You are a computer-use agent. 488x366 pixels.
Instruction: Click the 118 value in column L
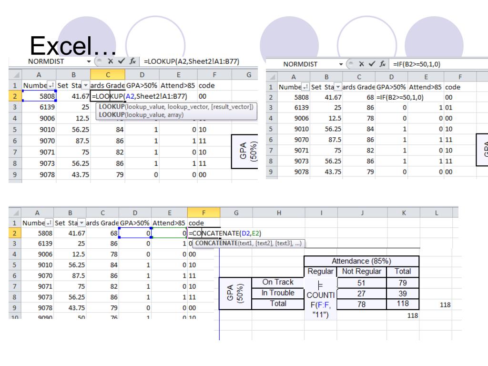pyautogui.click(x=445, y=305)
